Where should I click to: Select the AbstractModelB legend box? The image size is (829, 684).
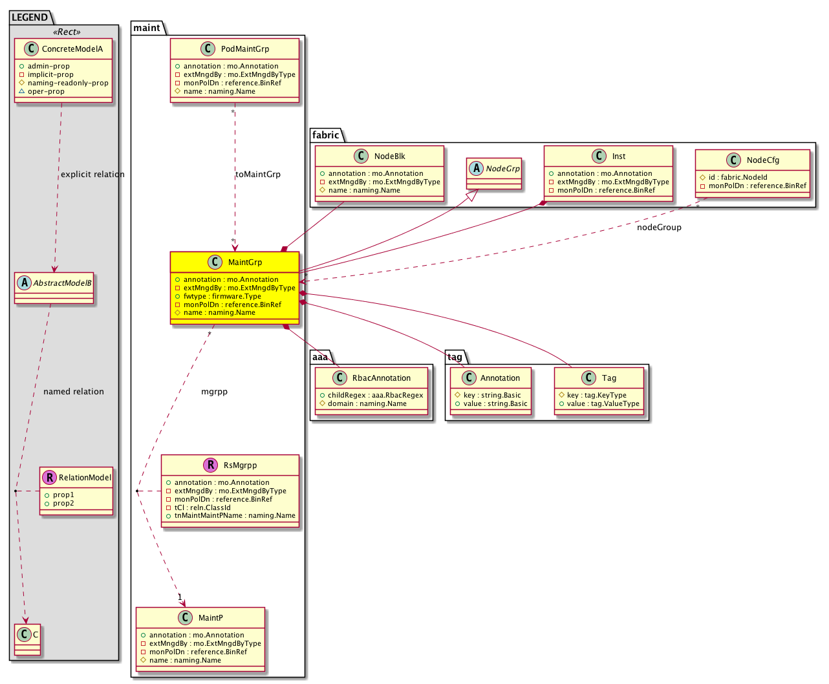point(54,288)
